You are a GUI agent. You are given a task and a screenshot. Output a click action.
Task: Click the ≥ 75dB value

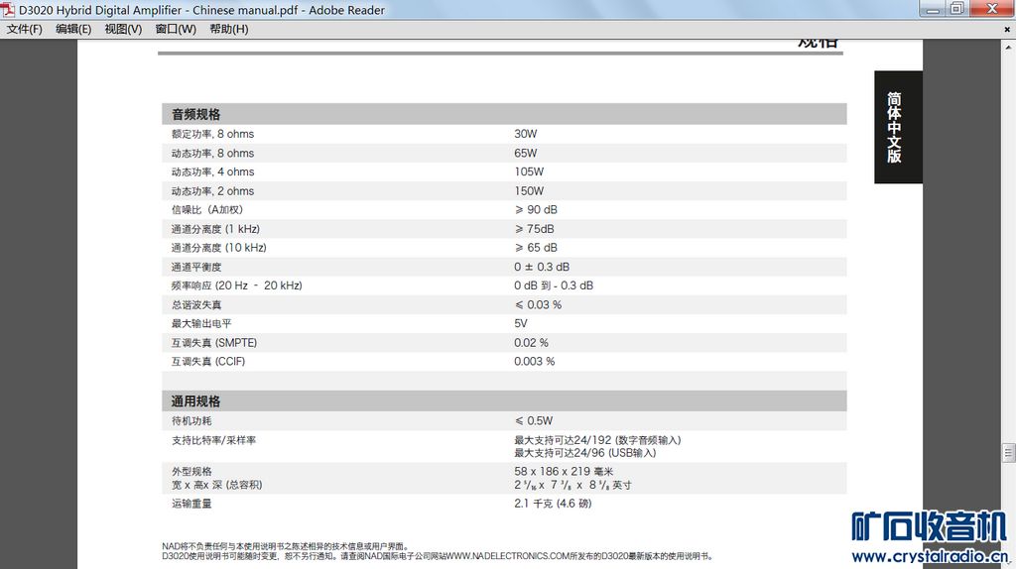[535, 229]
